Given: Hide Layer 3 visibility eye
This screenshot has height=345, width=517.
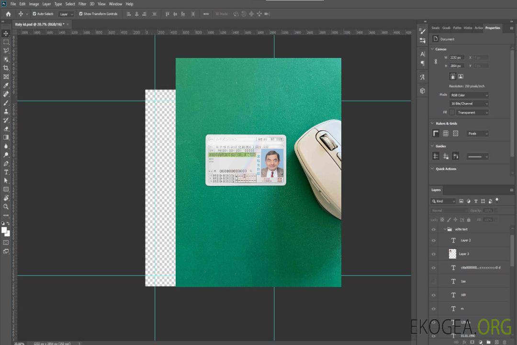Looking at the screenshot, I should 434,254.
